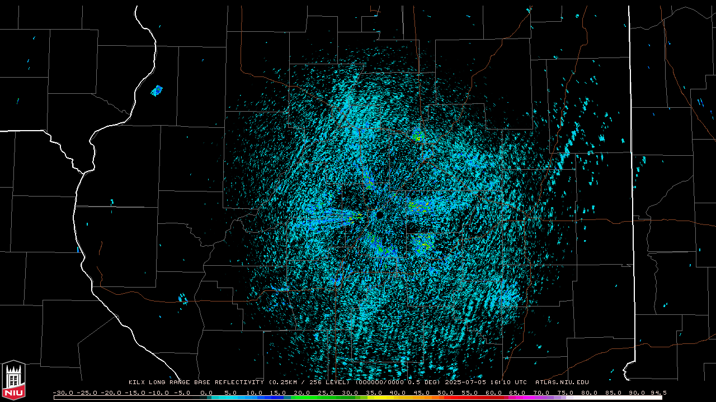The height and width of the screenshot is (402, 716).
Task: Click the KILX LONG RANGE BASE REFLECTIVITY title
Action: (196, 382)
